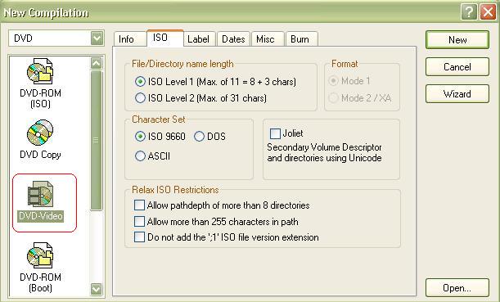
Task: Click the compilation list scroll-down arrow
Action: point(97,289)
